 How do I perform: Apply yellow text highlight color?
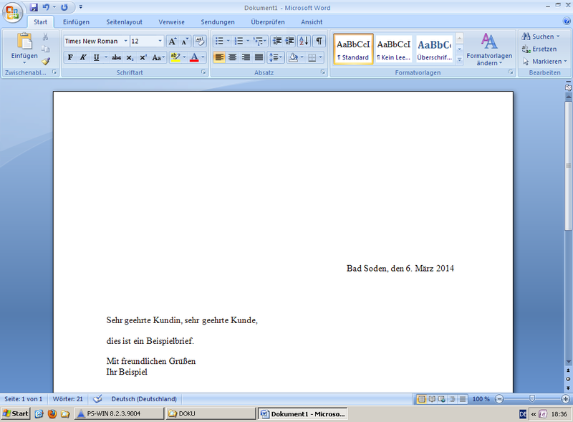[175, 57]
